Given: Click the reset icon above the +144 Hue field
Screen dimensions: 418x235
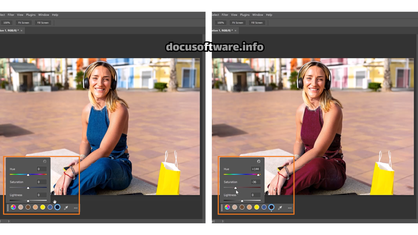Looking at the screenshot, I should (x=259, y=162).
